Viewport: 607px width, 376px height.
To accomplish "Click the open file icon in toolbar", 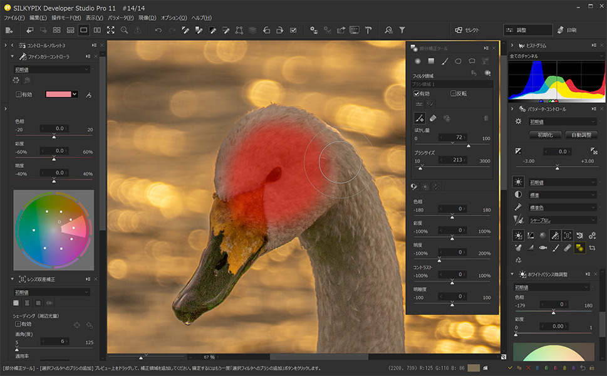I will click(x=9, y=30).
